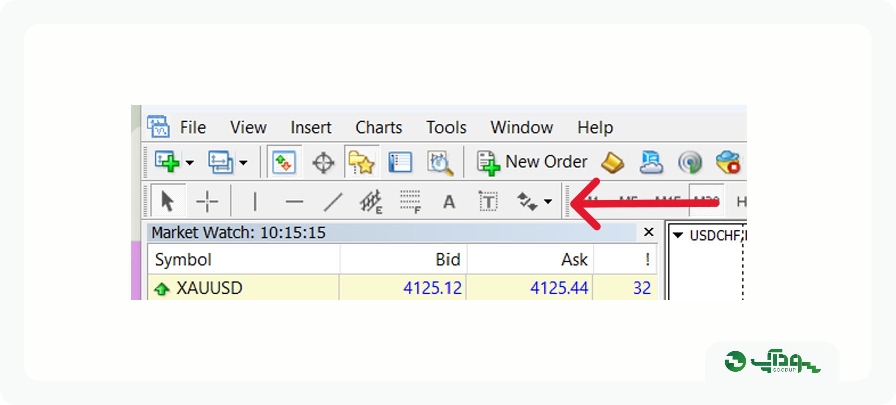896x405 pixels.
Task: Open the Insert menu
Action: [311, 127]
